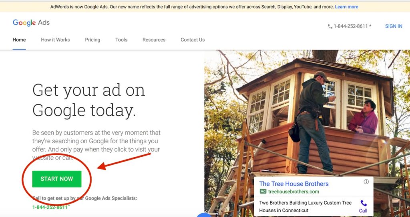Viewport: 410px width, 217px height.
Task: Open How it Works page
Action: click(x=55, y=40)
